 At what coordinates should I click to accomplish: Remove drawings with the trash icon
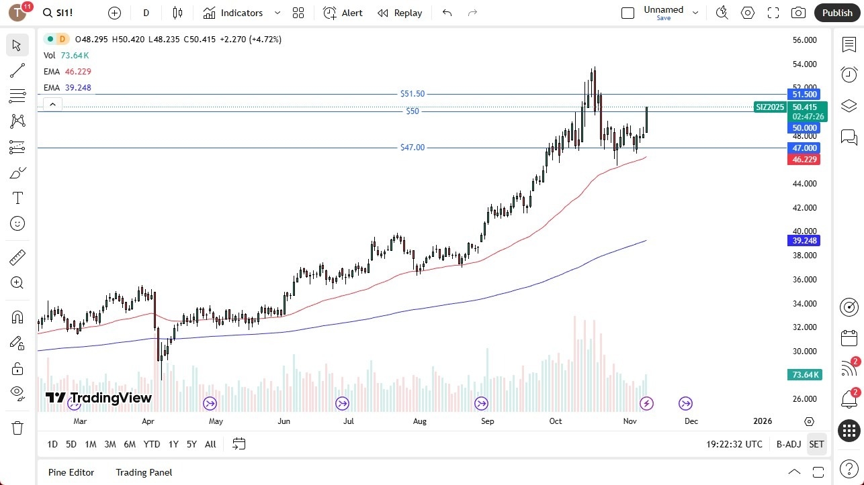(17, 427)
